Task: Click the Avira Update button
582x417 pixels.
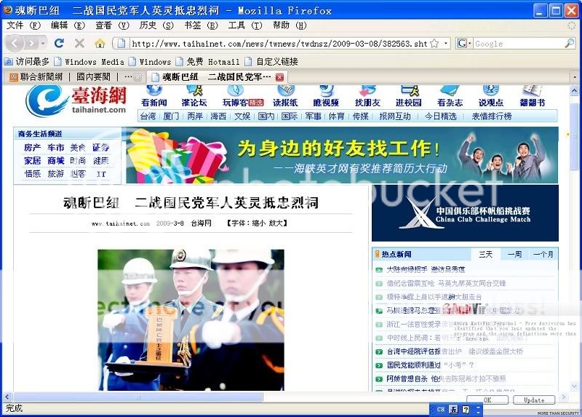Action: click(x=533, y=400)
